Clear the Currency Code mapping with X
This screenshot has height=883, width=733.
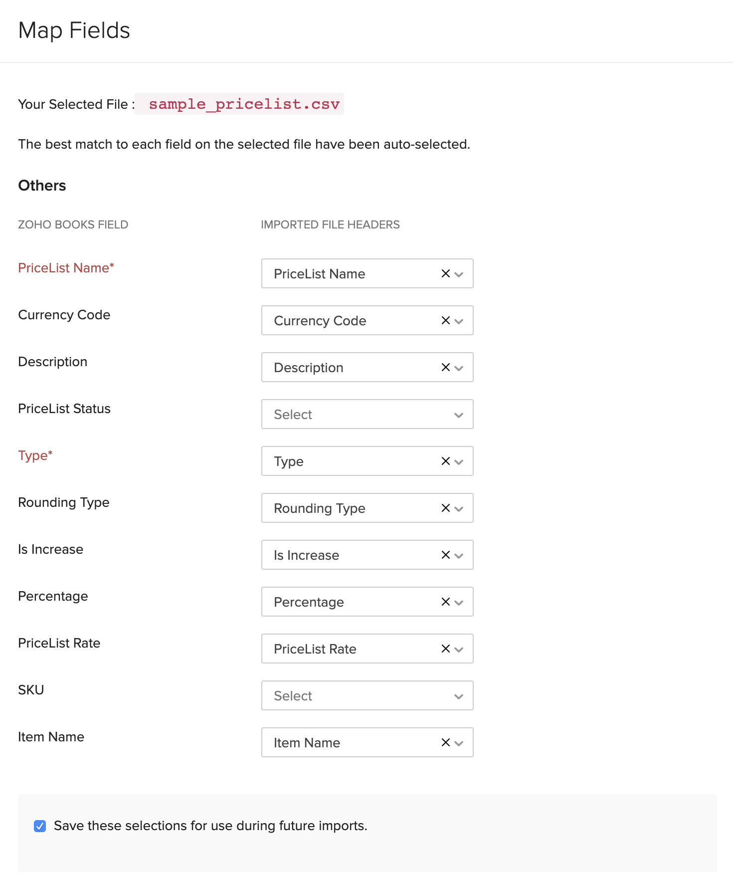pyautogui.click(x=446, y=320)
